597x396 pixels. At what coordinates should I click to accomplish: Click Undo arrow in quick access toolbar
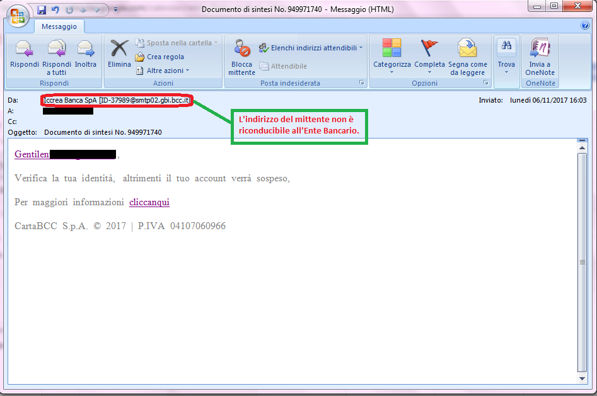point(55,10)
